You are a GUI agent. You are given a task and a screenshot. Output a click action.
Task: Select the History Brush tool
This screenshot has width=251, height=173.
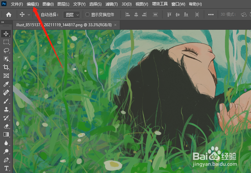pyautogui.click(x=6, y=118)
